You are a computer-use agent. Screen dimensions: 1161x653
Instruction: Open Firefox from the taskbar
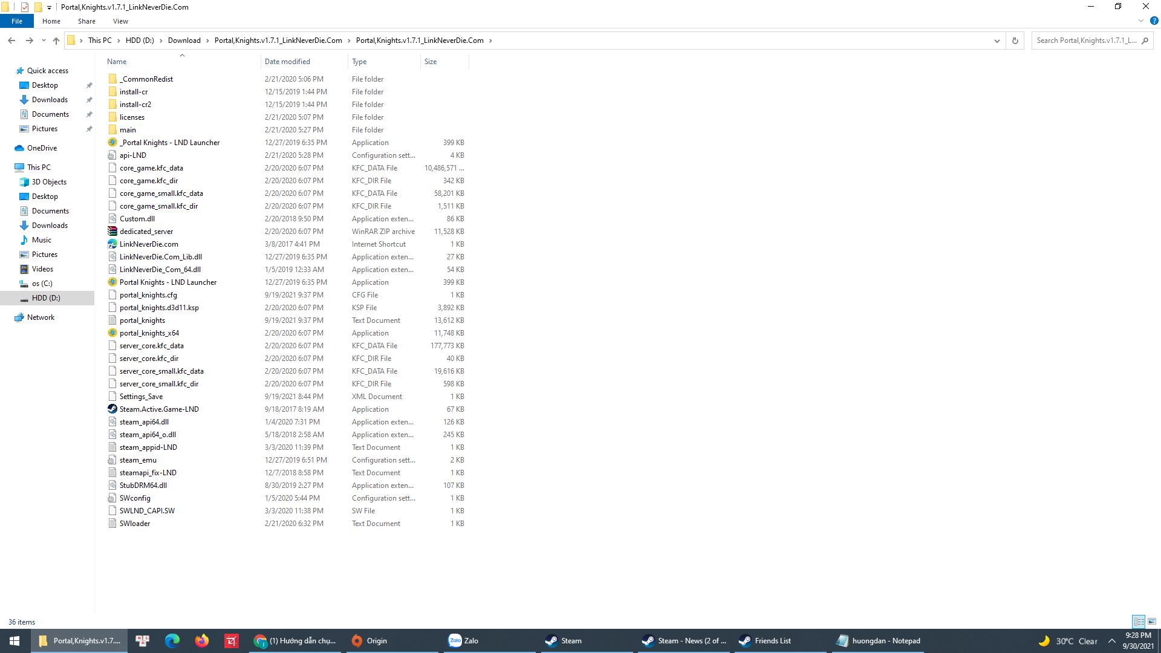tap(201, 641)
